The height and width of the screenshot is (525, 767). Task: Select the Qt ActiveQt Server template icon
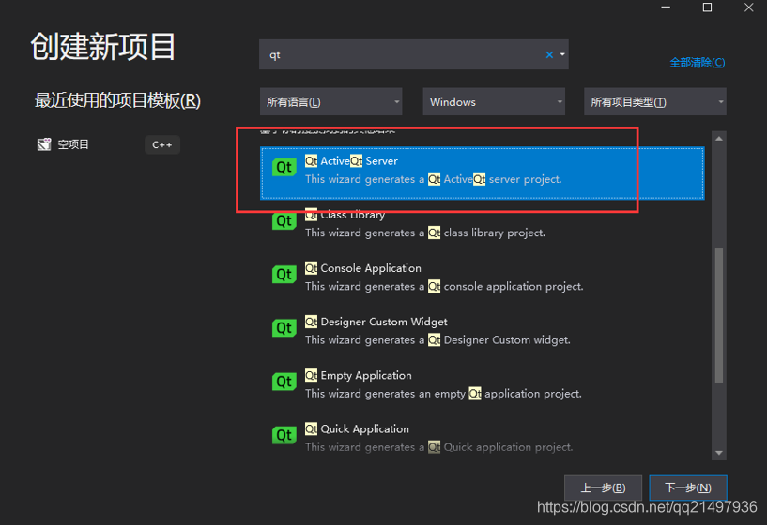click(x=284, y=168)
